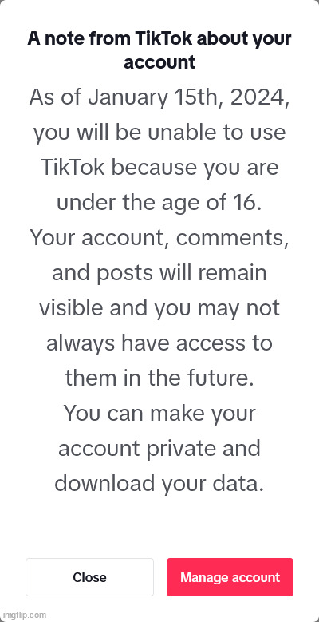Image resolution: width=319 pixels, height=622 pixels.
Task: Click the Close button
Action: pos(89,577)
